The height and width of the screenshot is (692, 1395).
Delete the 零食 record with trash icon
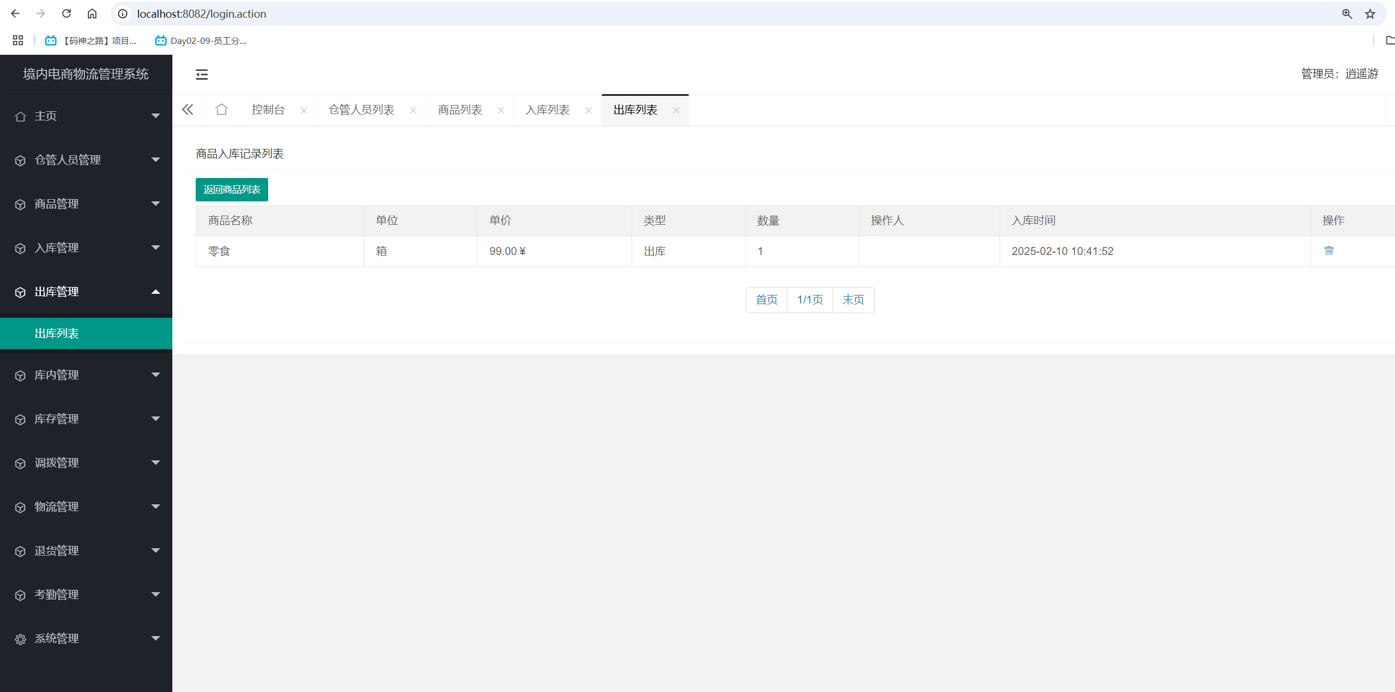pos(1329,251)
